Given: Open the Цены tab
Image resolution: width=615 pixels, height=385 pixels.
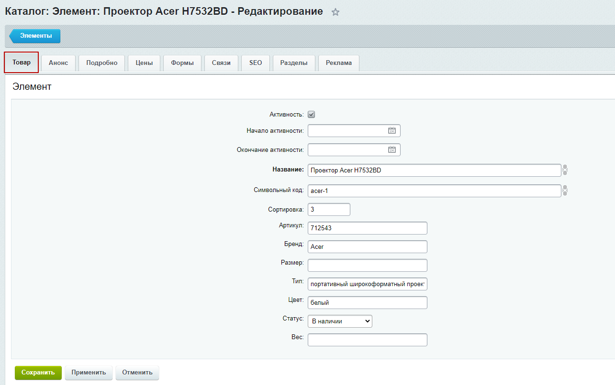Looking at the screenshot, I should pyautogui.click(x=144, y=63).
